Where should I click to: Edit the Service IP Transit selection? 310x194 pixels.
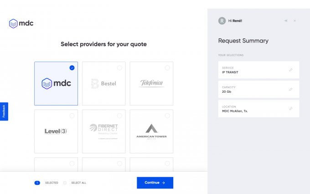[291, 70]
